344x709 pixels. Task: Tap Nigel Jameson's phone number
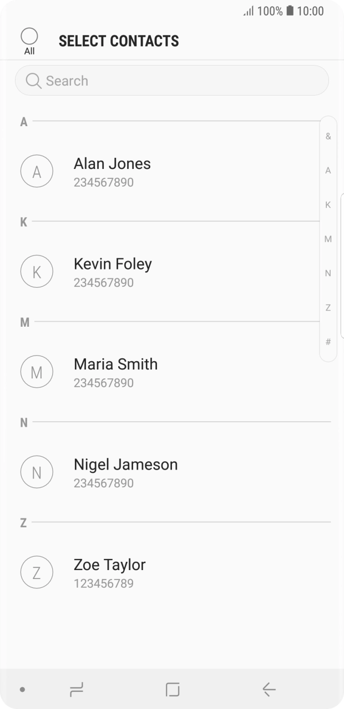click(x=104, y=483)
